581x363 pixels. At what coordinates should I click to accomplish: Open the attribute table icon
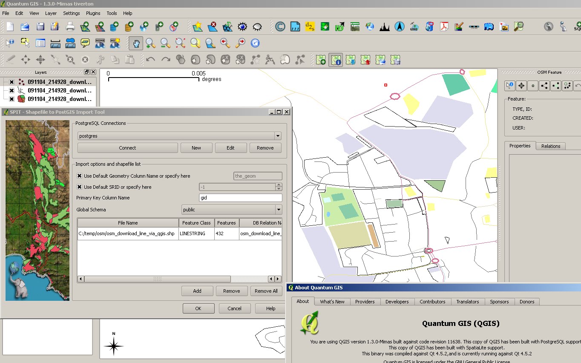point(40,43)
